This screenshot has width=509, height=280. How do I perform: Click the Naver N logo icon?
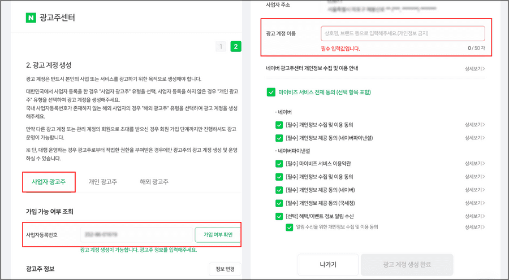coord(31,17)
